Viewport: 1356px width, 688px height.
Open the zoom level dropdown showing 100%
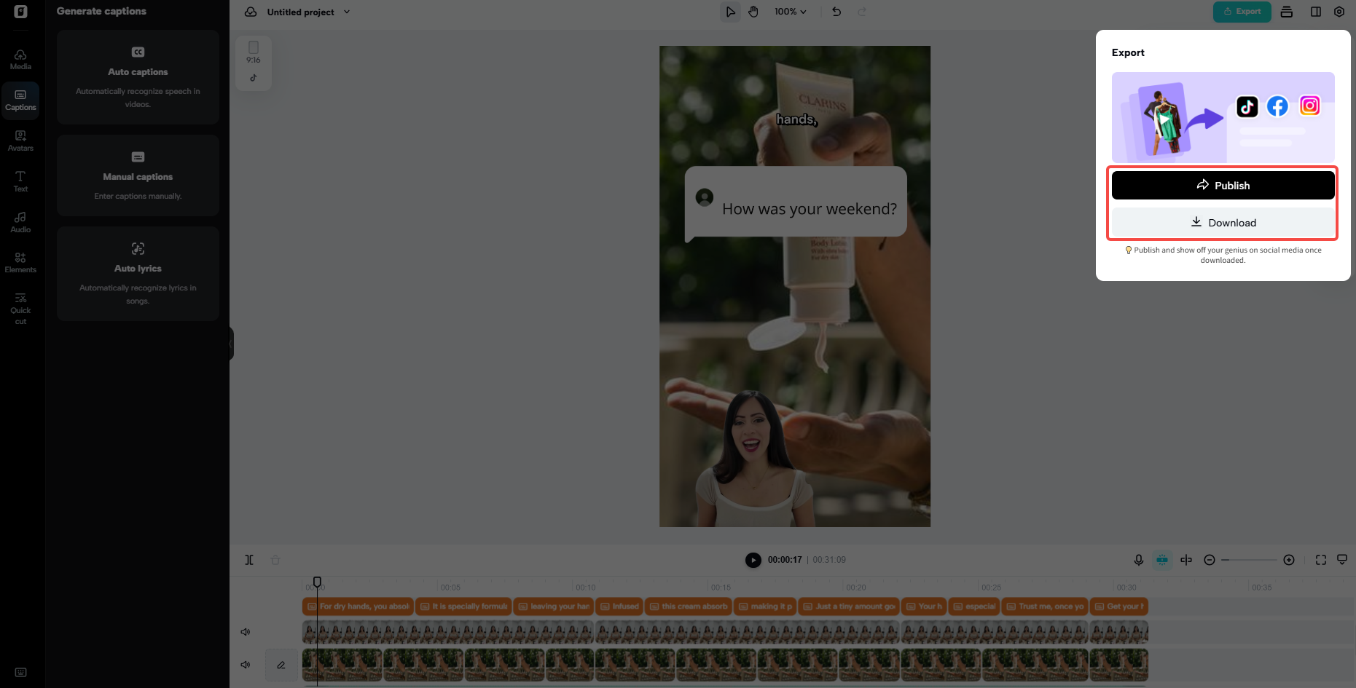click(x=790, y=12)
